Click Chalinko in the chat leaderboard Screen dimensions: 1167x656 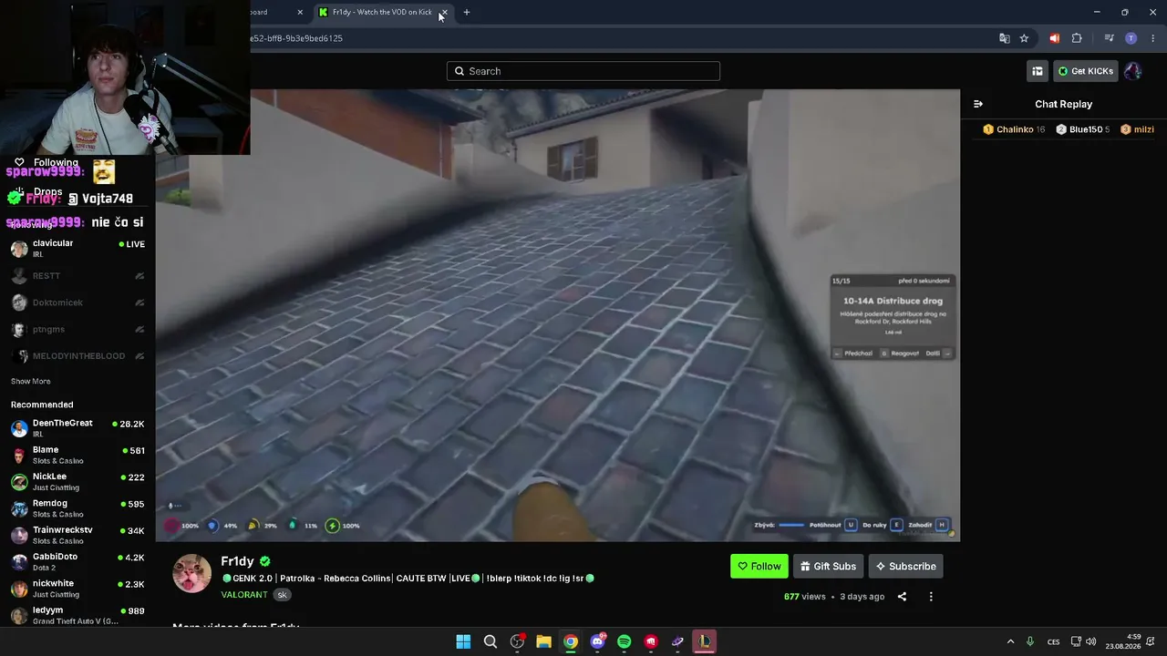coord(1014,129)
